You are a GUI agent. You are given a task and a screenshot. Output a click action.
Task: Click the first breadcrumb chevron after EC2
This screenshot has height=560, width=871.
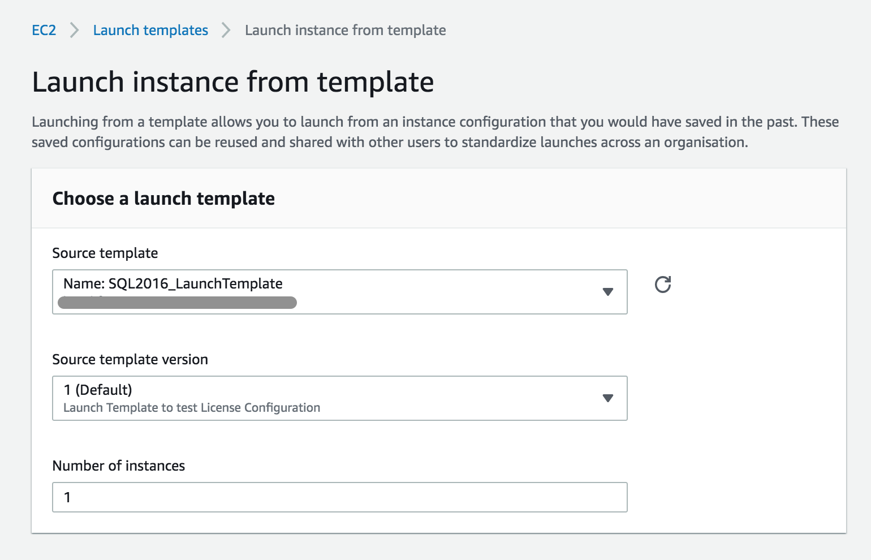coord(74,30)
